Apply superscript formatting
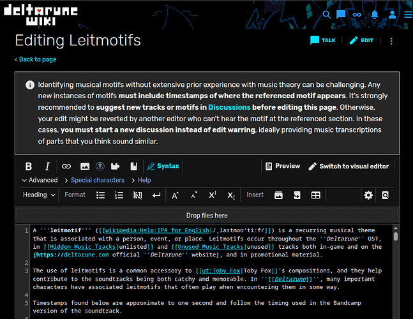 tap(213, 195)
